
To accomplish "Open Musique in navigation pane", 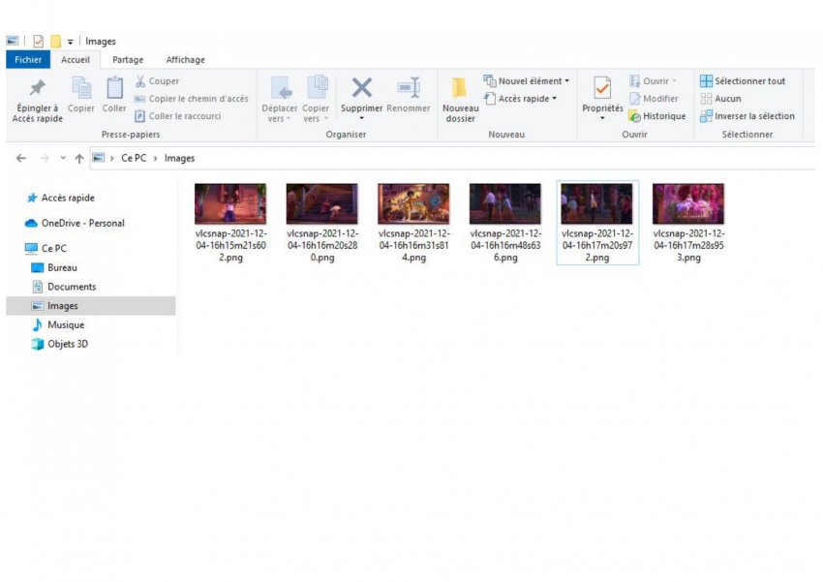I will [x=58, y=324].
